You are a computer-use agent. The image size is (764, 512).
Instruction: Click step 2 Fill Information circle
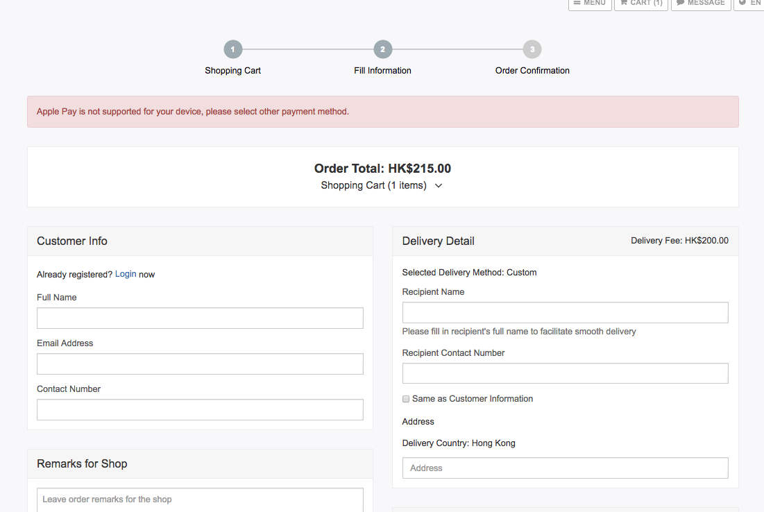coord(383,49)
